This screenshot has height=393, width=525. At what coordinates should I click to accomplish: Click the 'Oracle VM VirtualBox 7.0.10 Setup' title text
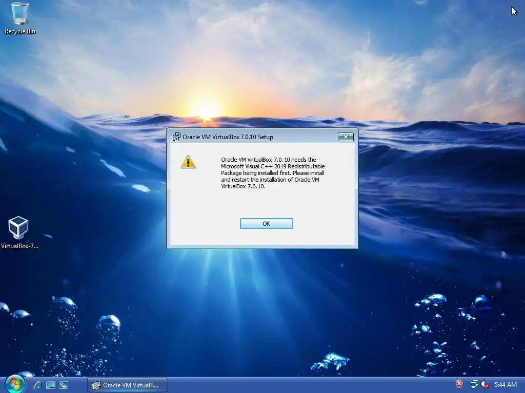tap(228, 137)
